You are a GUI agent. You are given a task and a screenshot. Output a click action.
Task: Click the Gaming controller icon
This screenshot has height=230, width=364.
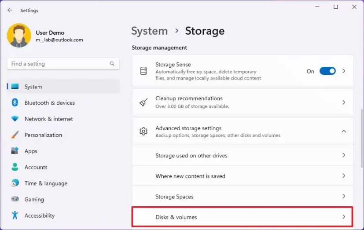point(15,199)
